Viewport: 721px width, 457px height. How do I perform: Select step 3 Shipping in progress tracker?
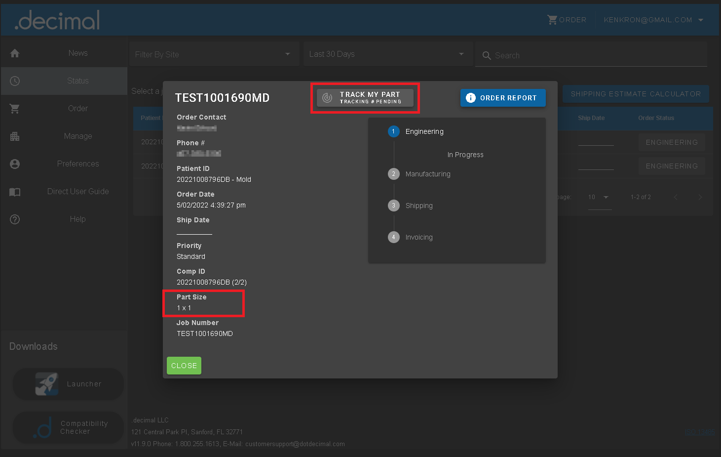[418, 206]
